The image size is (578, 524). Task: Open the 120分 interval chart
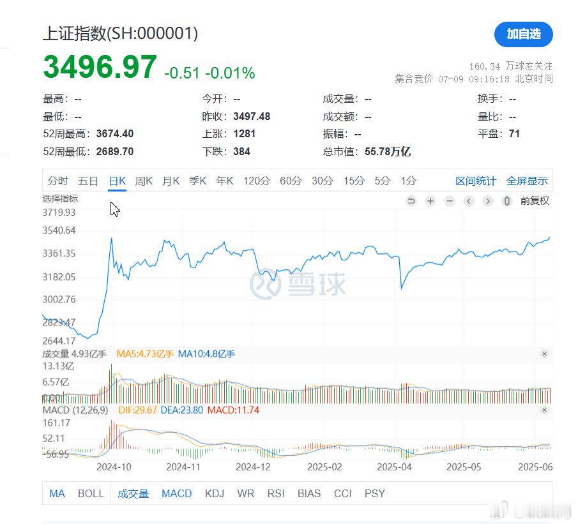(x=257, y=181)
